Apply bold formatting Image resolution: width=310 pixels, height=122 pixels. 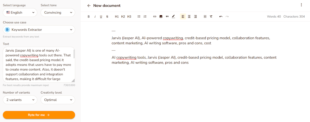click(x=89, y=17)
